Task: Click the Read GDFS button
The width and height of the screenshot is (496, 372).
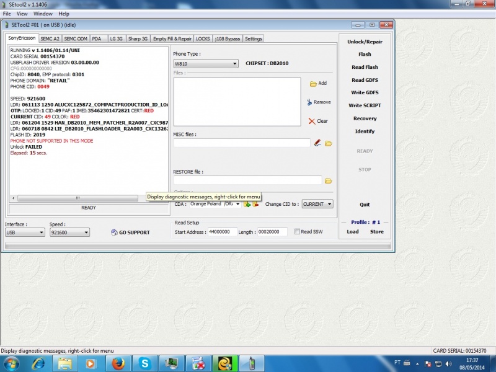Action: [x=365, y=80]
